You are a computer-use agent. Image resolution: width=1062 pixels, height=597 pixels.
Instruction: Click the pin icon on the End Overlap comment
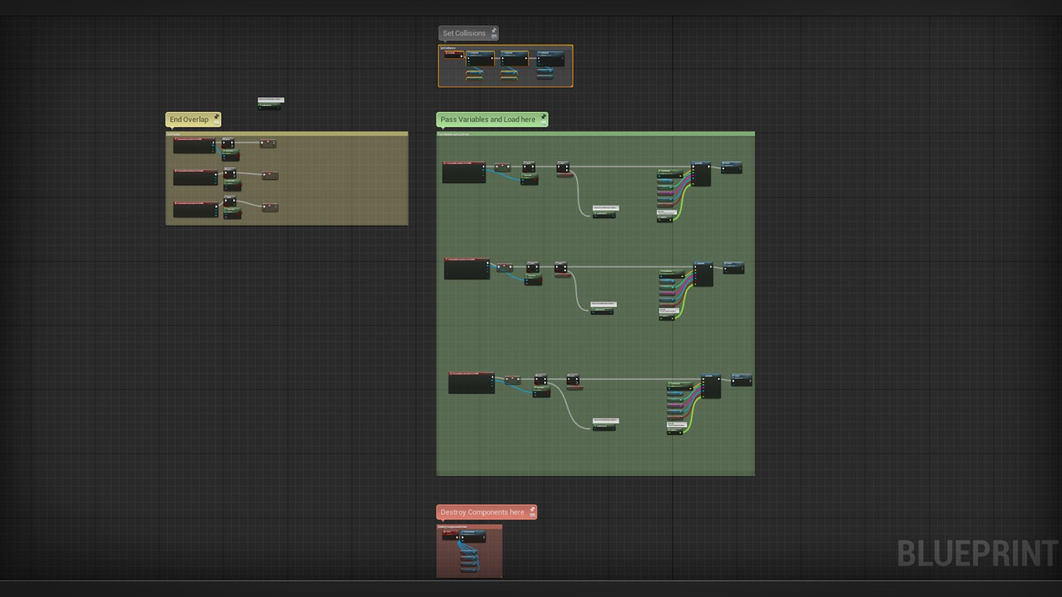point(216,116)
